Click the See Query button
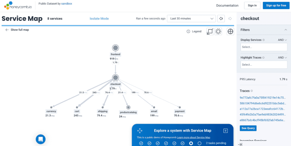The height and width of the screenshot is (146, 291). point(248,128)
